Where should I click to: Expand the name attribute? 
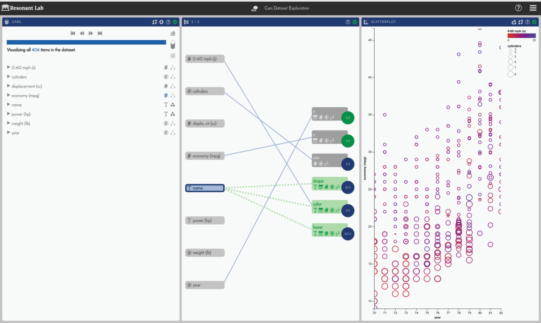pos(9,105)
